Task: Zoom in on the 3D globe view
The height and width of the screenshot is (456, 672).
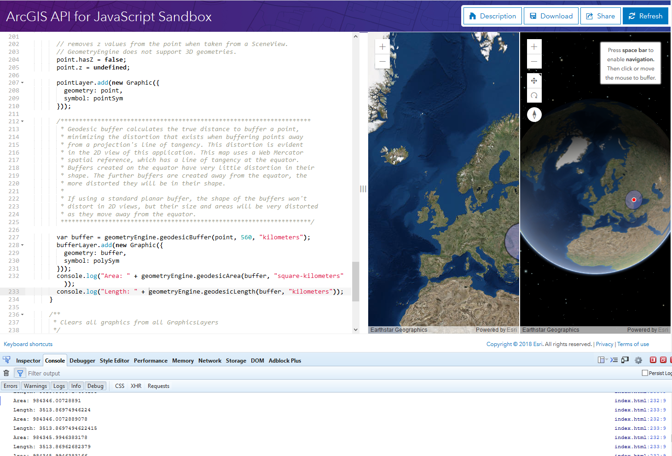Action: click(x=534, y=46)
